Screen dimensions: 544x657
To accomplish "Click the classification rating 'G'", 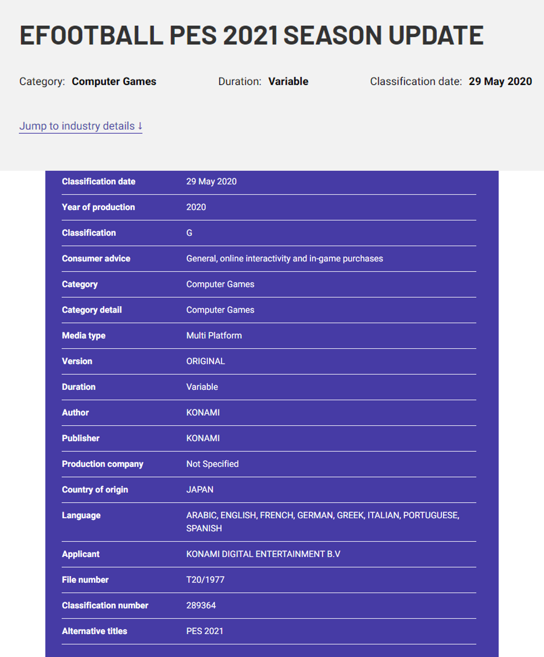I will click(x=189, y=233).
